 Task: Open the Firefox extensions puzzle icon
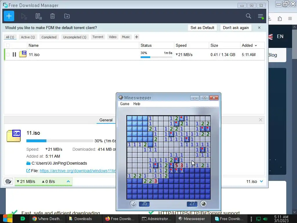280,19
